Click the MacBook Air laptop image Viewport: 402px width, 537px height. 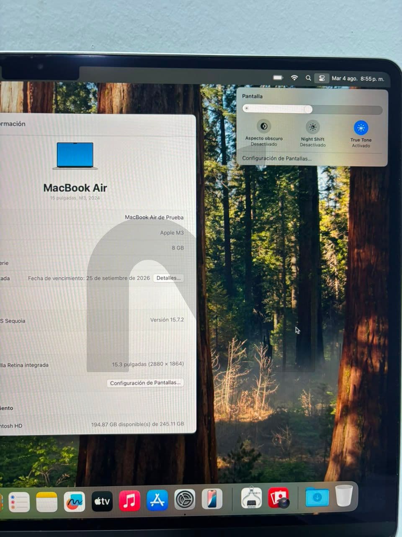(x=75, y=156)
